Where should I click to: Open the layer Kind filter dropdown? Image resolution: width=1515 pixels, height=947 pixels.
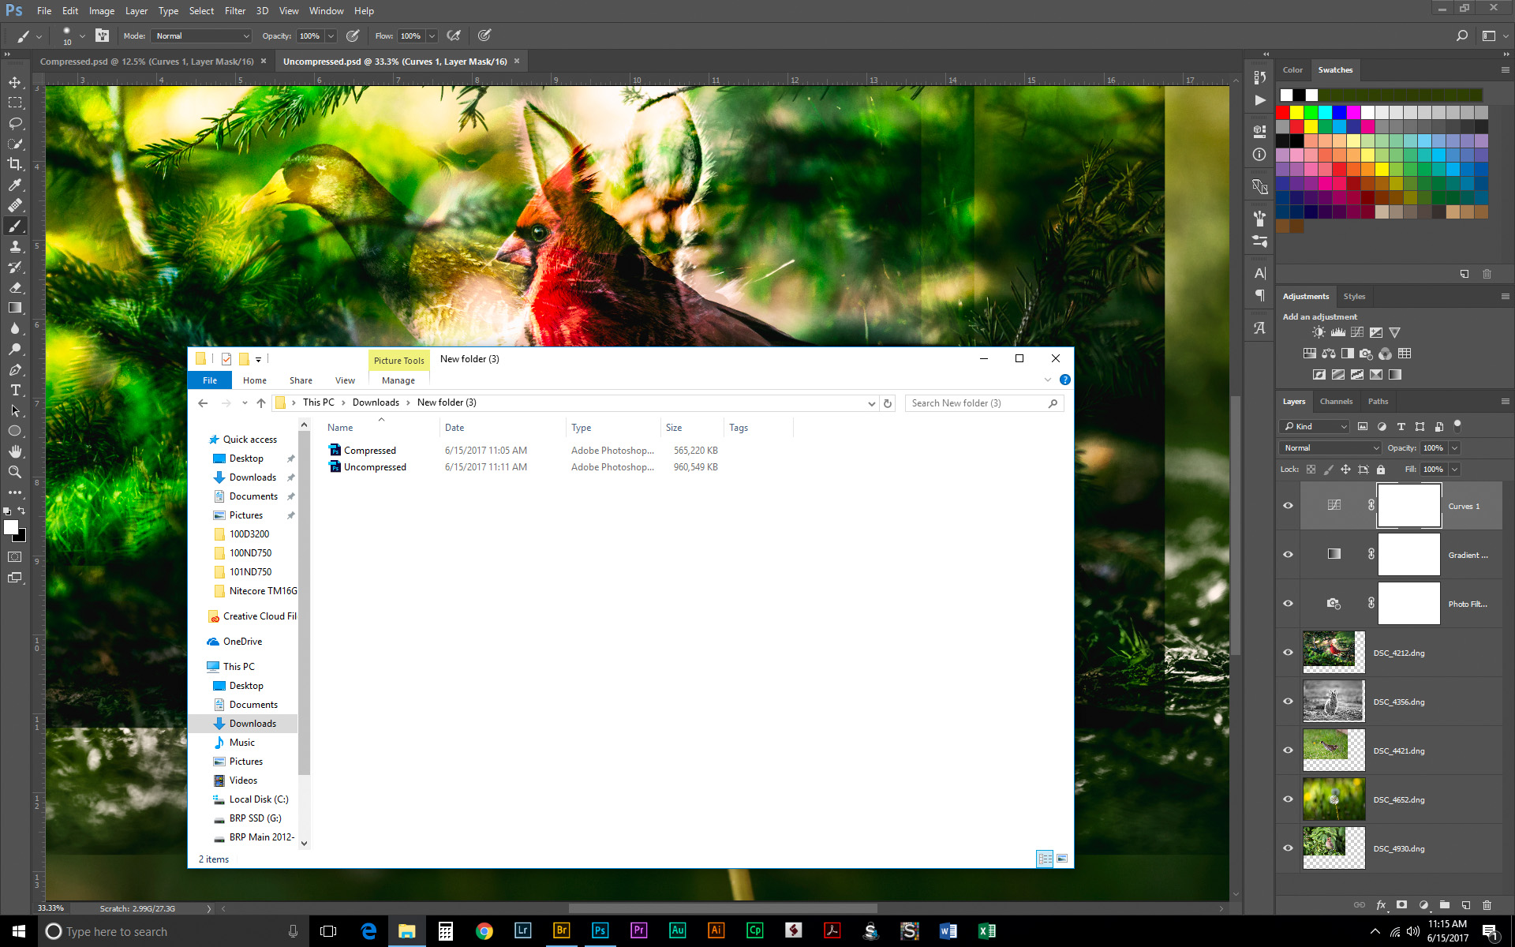point(1315,426)
